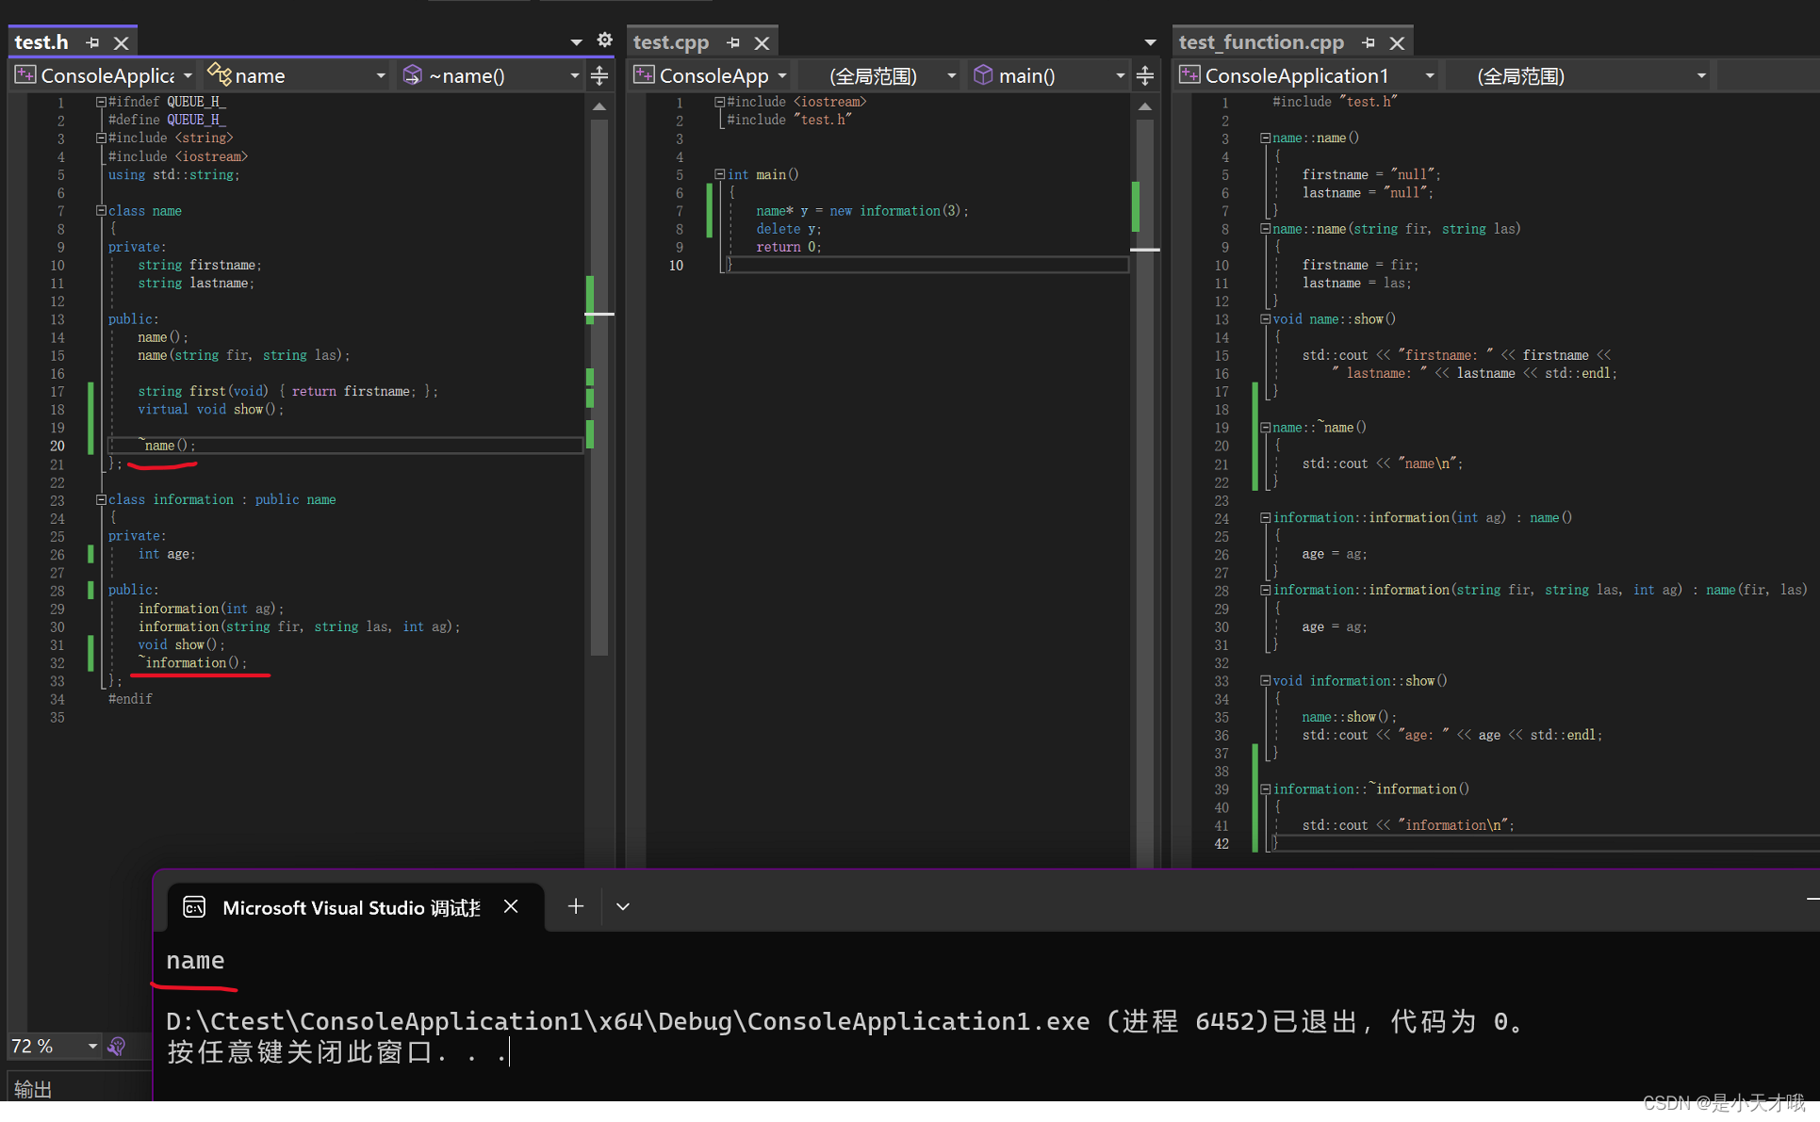Click 'name::show();' line in test_function.cpp

1350,717
